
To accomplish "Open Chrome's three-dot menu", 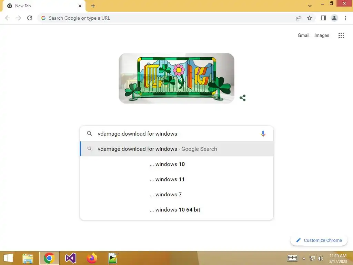I will click(345, 18).
